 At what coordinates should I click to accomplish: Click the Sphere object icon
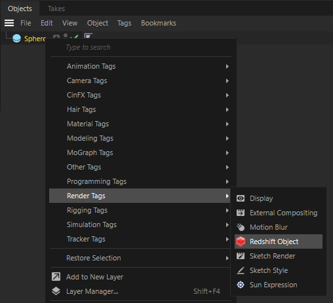pos(16,39)
